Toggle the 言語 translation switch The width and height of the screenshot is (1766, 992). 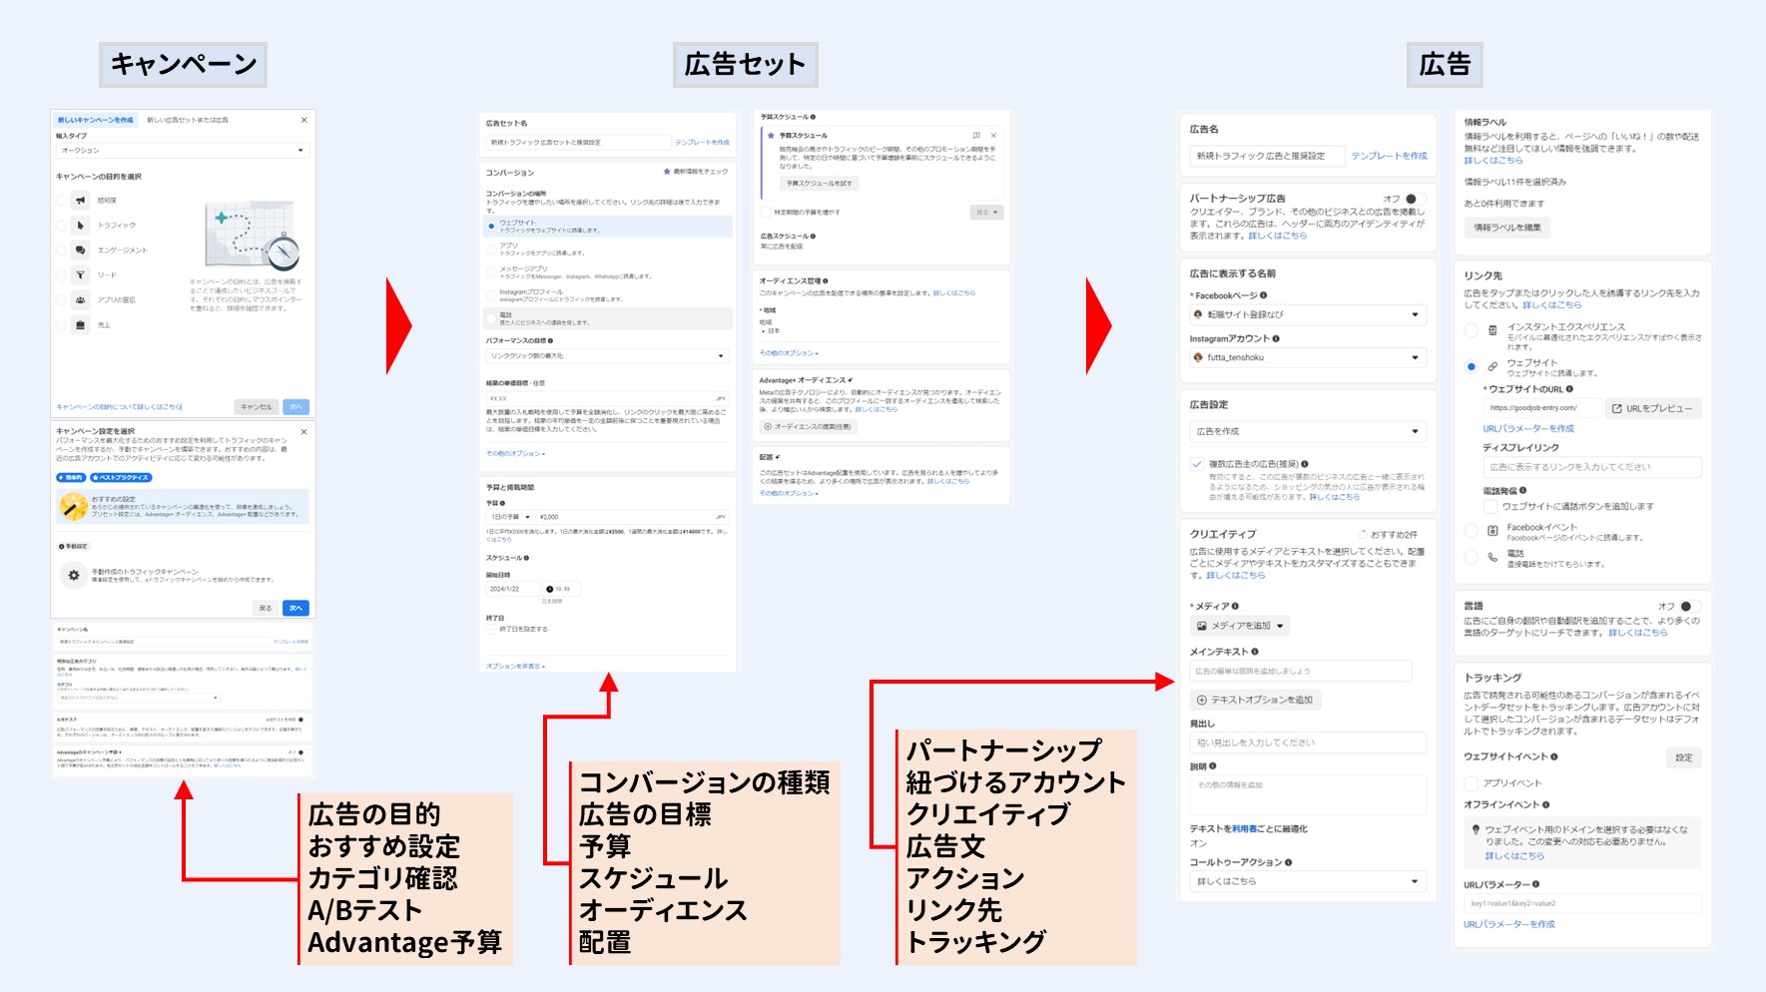[1689, 607]
